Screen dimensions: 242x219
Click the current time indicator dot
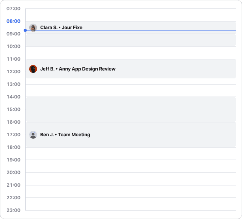click(25, 30)
